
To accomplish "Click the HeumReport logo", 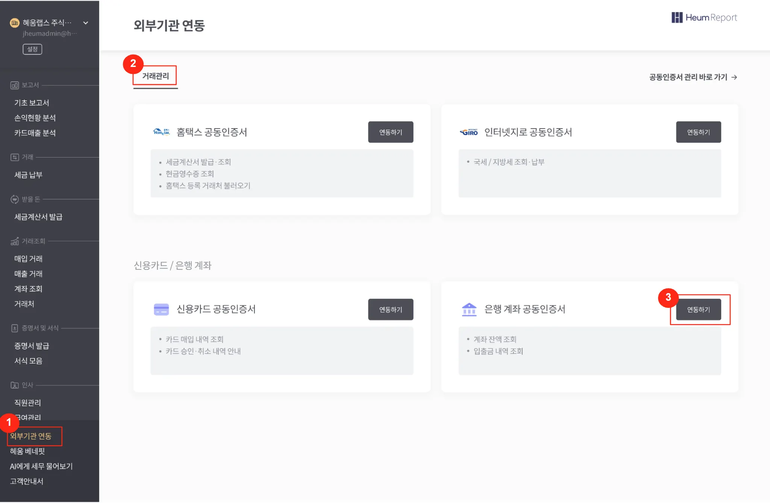I will tap(704, 18).
